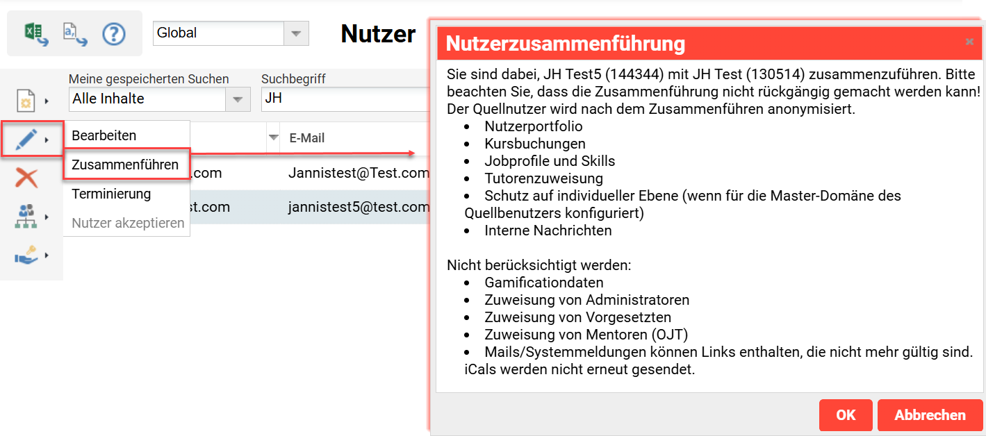The width and height of the screenshot is (986, 436).
Task: Click the text export icon beside Excel
Action: pyautogui.click(x=74, y=33)
